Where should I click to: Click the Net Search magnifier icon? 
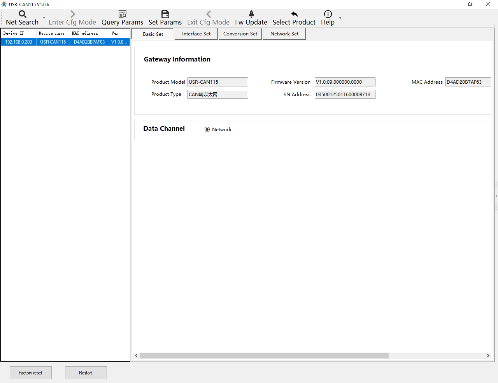[23, 14]
